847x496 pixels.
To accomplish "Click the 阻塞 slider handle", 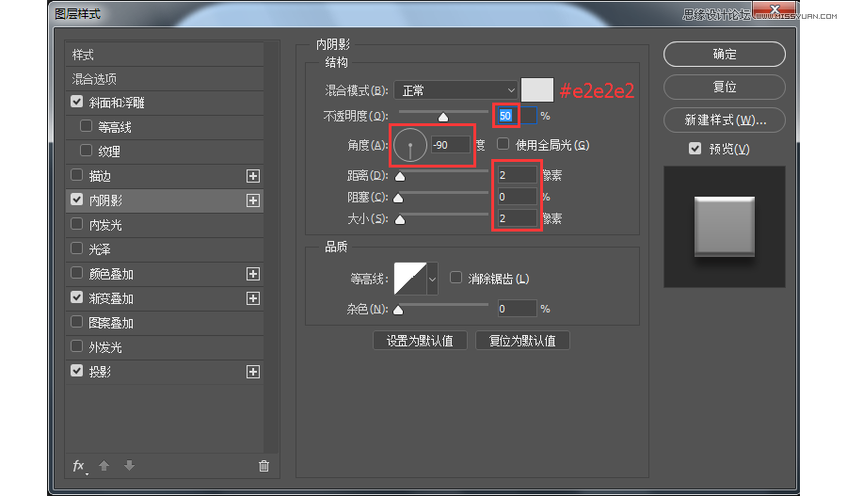I will point(398,198).
